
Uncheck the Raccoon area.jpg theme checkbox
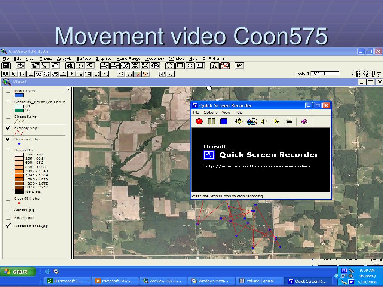8,226
